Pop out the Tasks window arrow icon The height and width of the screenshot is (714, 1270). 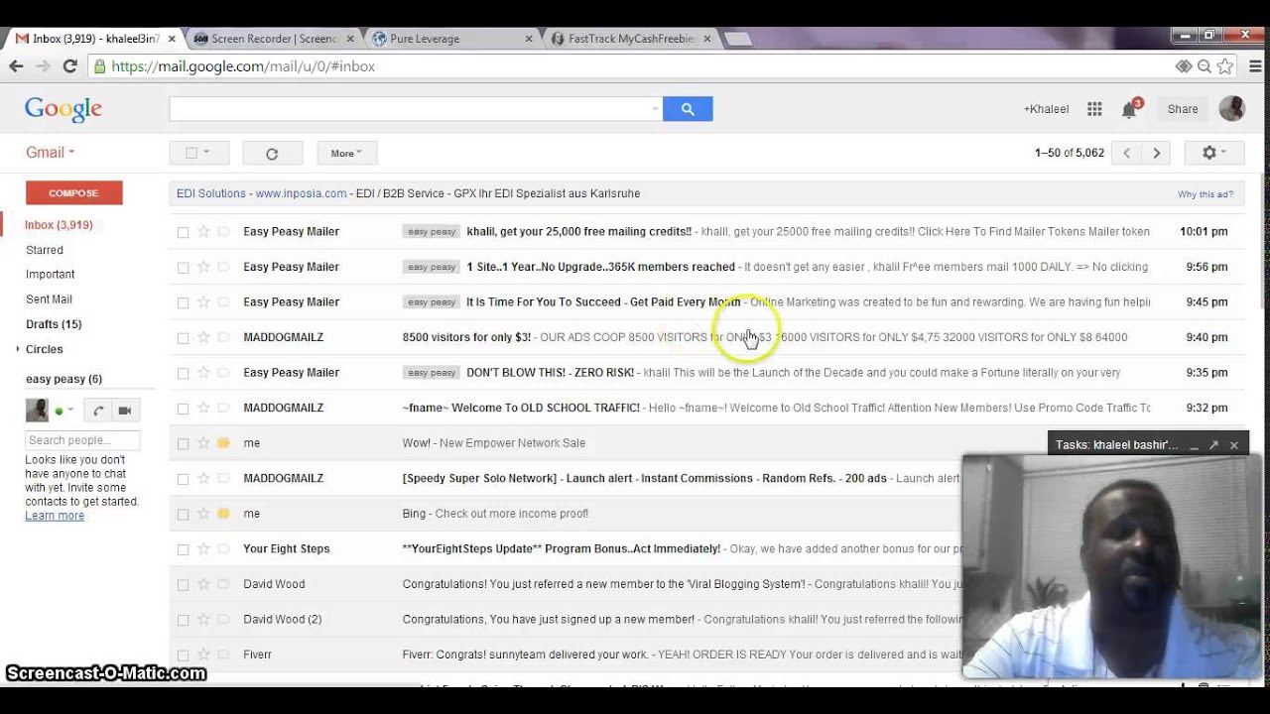click(1213, 445)
